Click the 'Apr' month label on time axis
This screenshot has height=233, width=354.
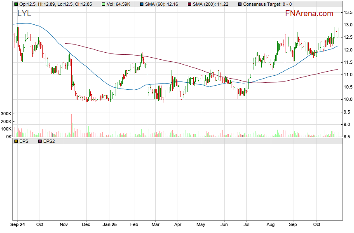click(178, 225)
